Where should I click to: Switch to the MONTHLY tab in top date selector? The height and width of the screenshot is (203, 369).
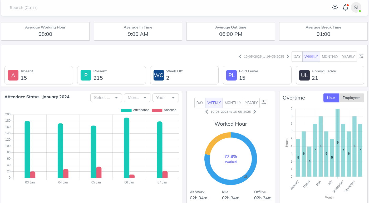pyautogui.click(x=330, y=56)
